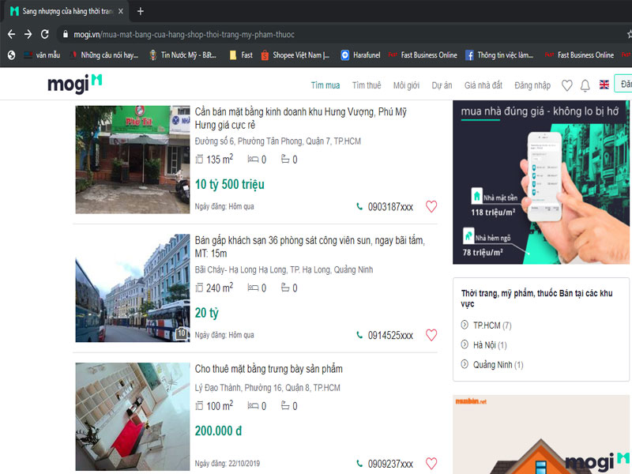
Task: Click address 'Lý Đạo Thành, Phường 16'
Action: pos(267,388)
